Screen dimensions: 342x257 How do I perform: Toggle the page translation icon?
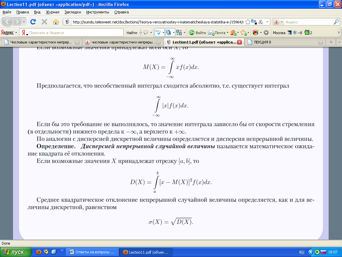click(168, 32)
